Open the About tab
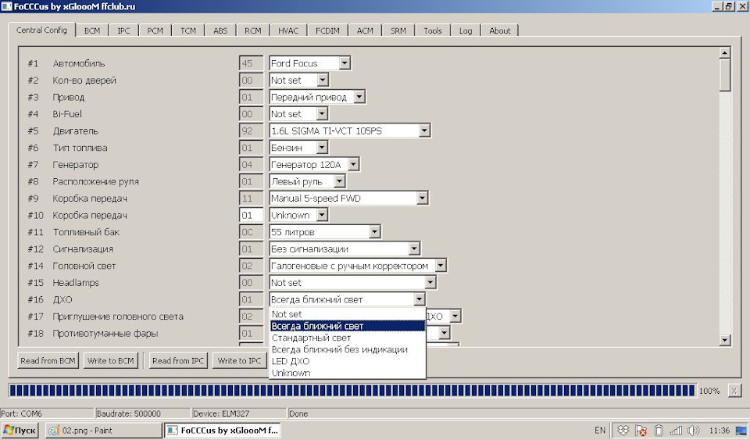Screen dimensions: 750x440 (499, 30)
